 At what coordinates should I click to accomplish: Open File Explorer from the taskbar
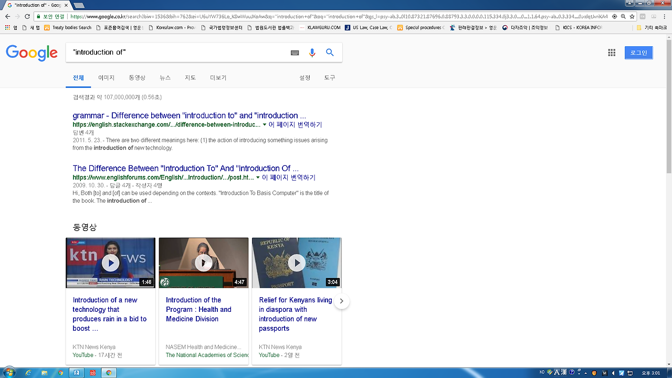[44, 373]
